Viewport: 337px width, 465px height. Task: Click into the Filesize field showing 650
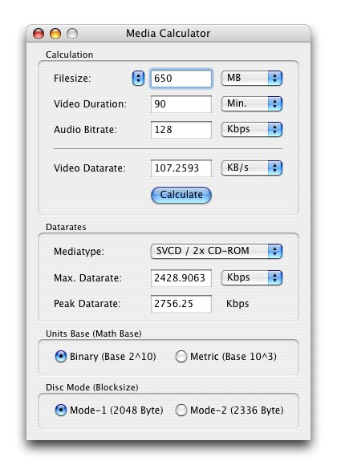(x=181, y=79)
